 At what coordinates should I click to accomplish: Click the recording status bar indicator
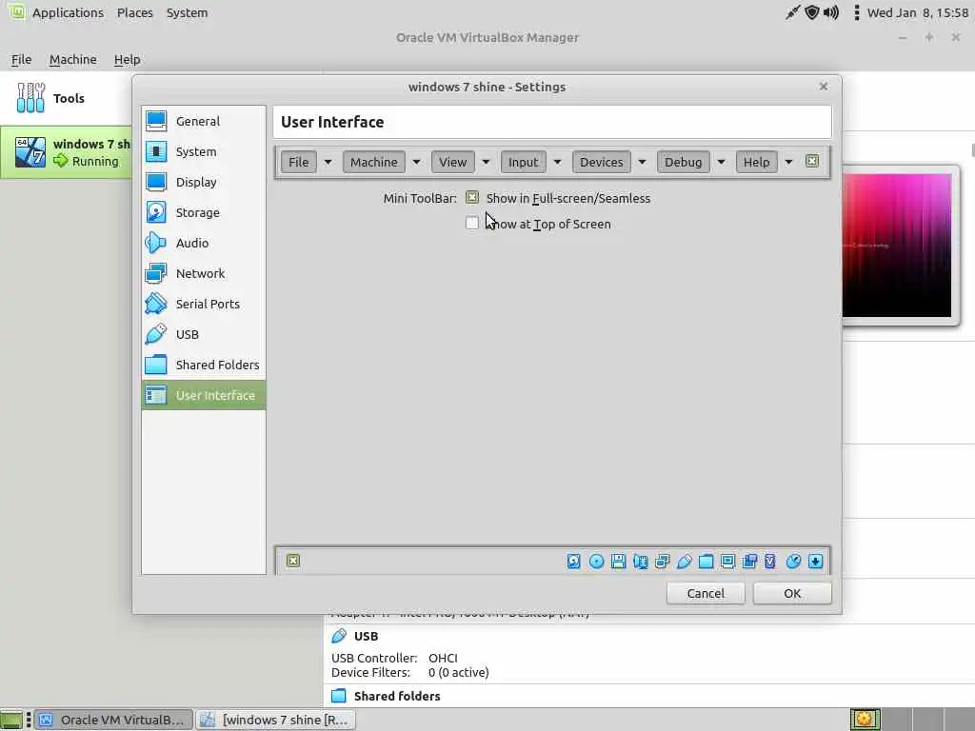click(750, 562)
